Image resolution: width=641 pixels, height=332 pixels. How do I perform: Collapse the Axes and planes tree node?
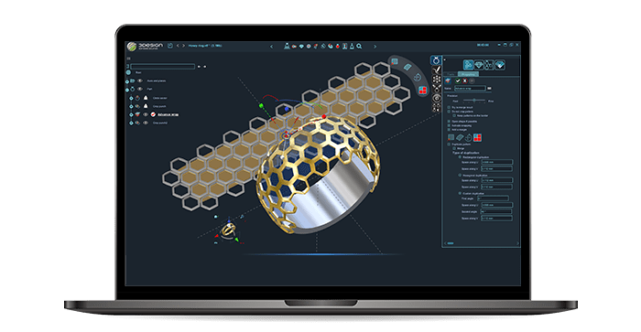127,80
